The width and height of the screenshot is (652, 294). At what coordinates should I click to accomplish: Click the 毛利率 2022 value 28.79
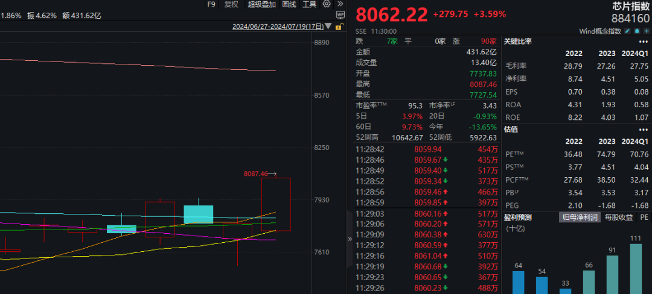[x=574, y=66]
